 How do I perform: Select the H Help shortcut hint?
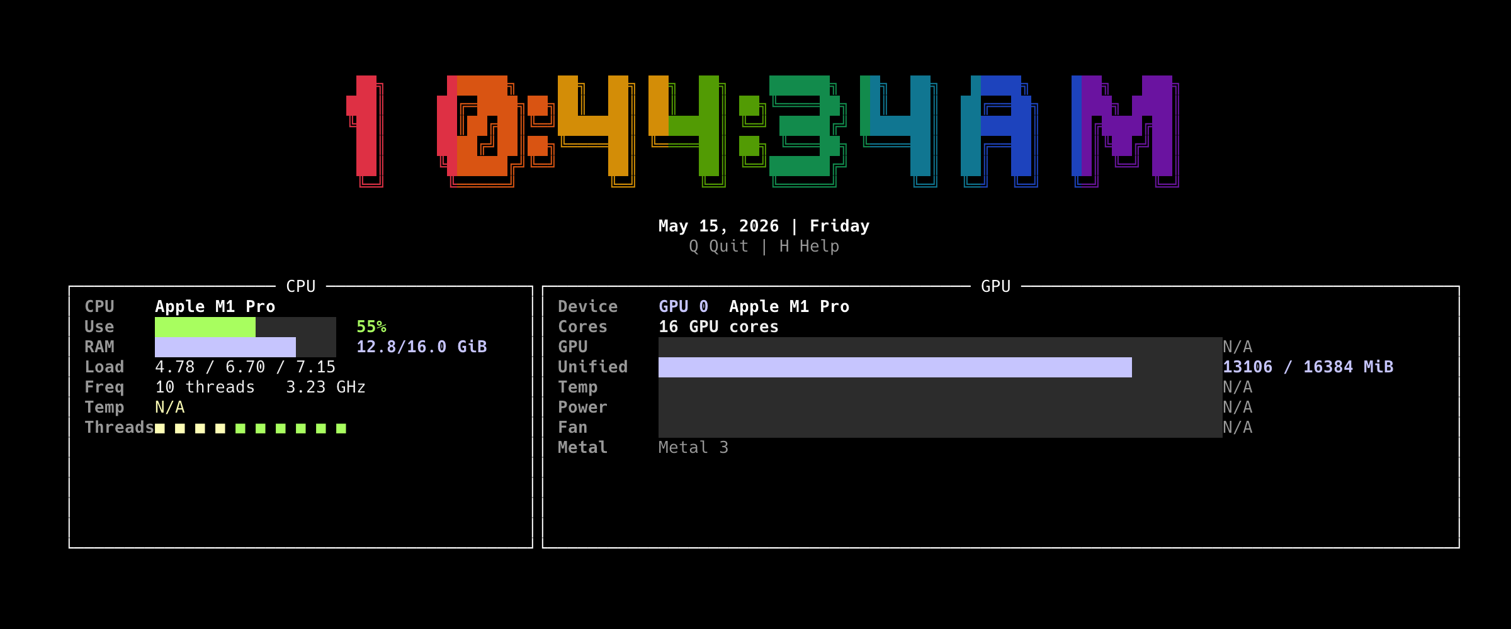click(809, 246)
